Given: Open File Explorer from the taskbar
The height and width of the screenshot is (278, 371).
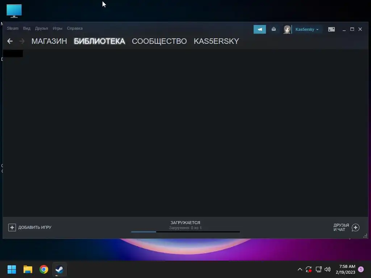Looking at the screenshot, I should 28,269.
